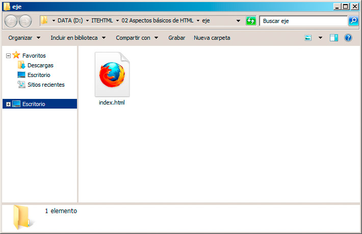362x234 pixels.
Task: Click the Favoritos star icon
Action: coord(16,55)
